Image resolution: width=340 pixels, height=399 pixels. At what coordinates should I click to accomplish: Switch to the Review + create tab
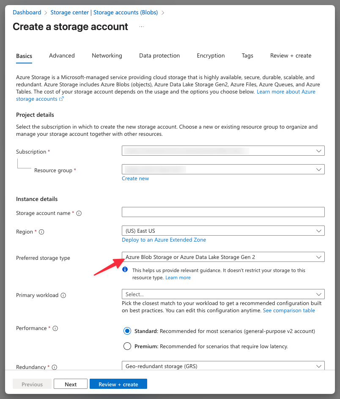click(291, 56)
